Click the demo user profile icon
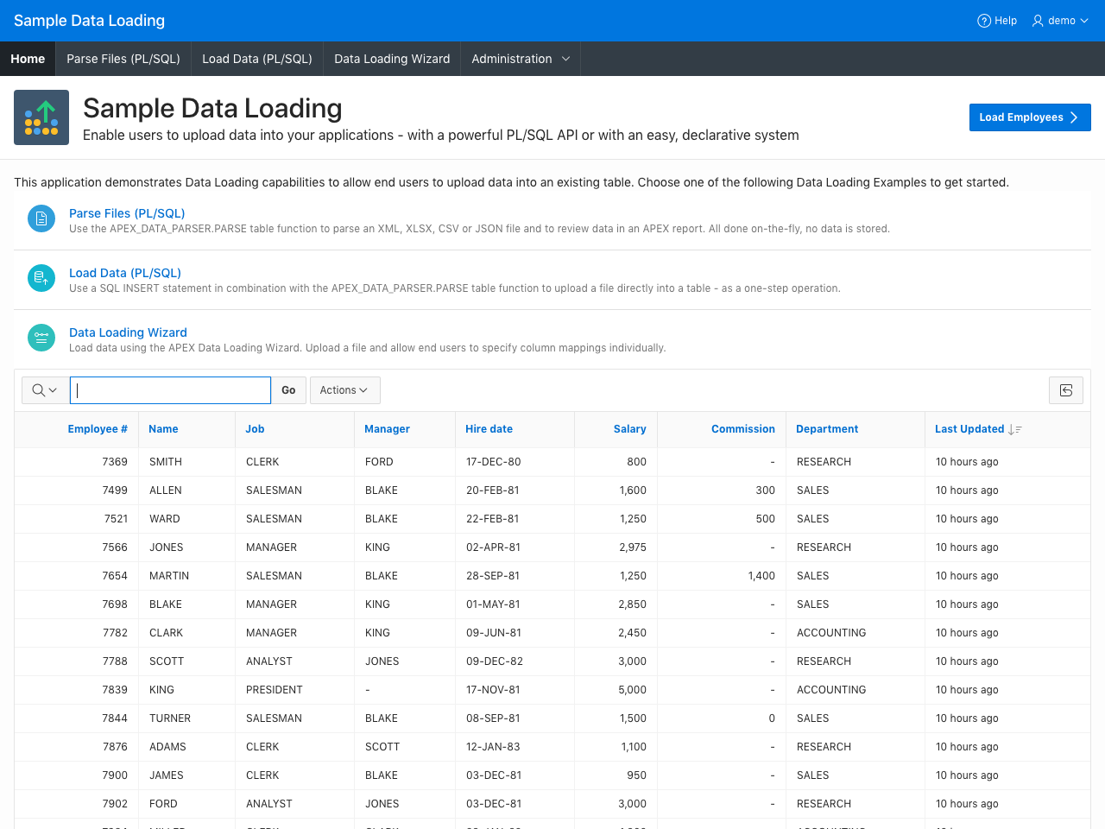 tap(1038, 21)
